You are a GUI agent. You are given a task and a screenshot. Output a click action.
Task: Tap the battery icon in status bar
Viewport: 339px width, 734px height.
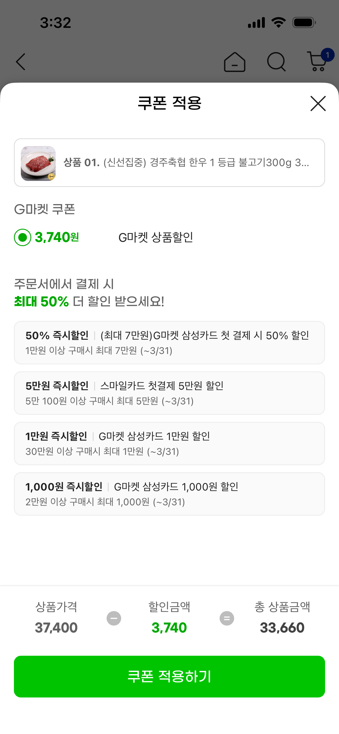pyautogui.click(x=304, y=23)
